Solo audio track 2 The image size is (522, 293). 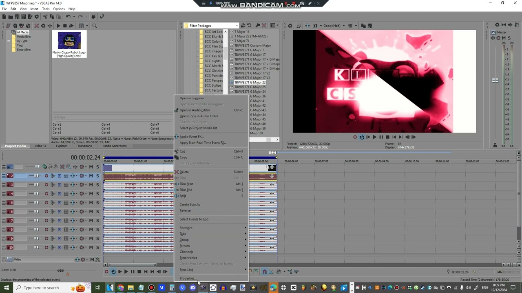(97, 176)
